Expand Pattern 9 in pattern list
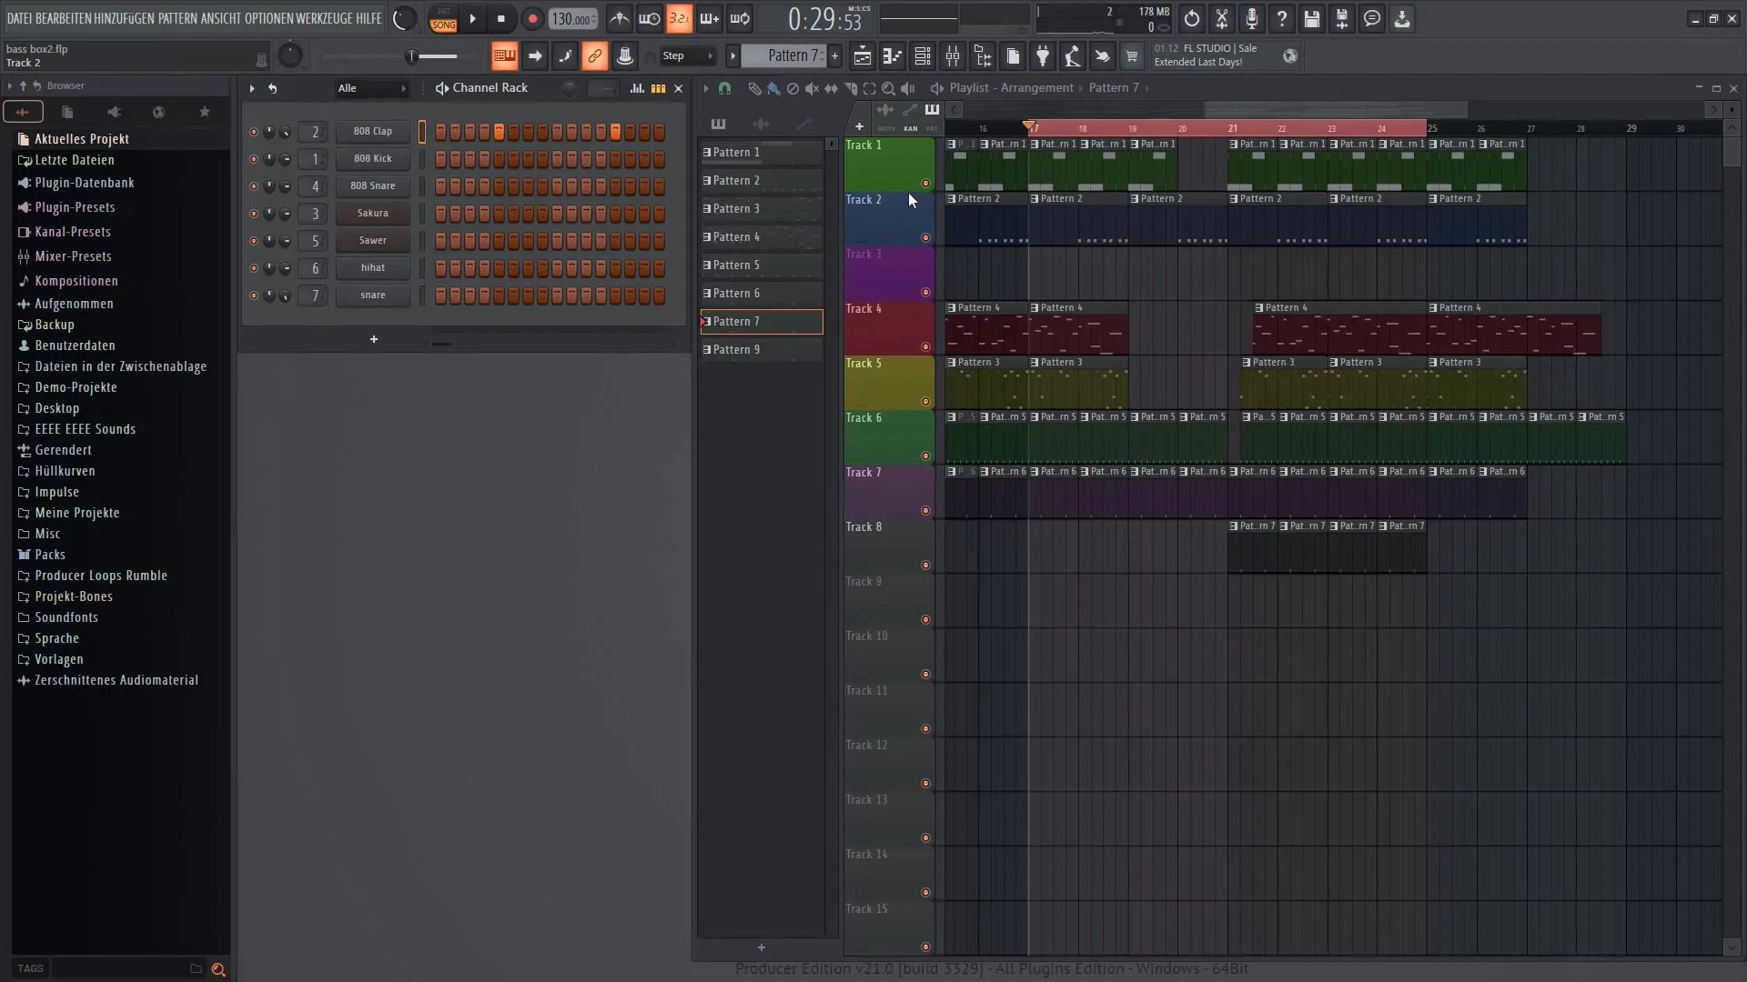 707,349
